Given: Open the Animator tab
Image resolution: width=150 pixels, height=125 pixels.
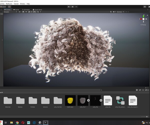Looking at the screenshot, I should tap(26, 10).
